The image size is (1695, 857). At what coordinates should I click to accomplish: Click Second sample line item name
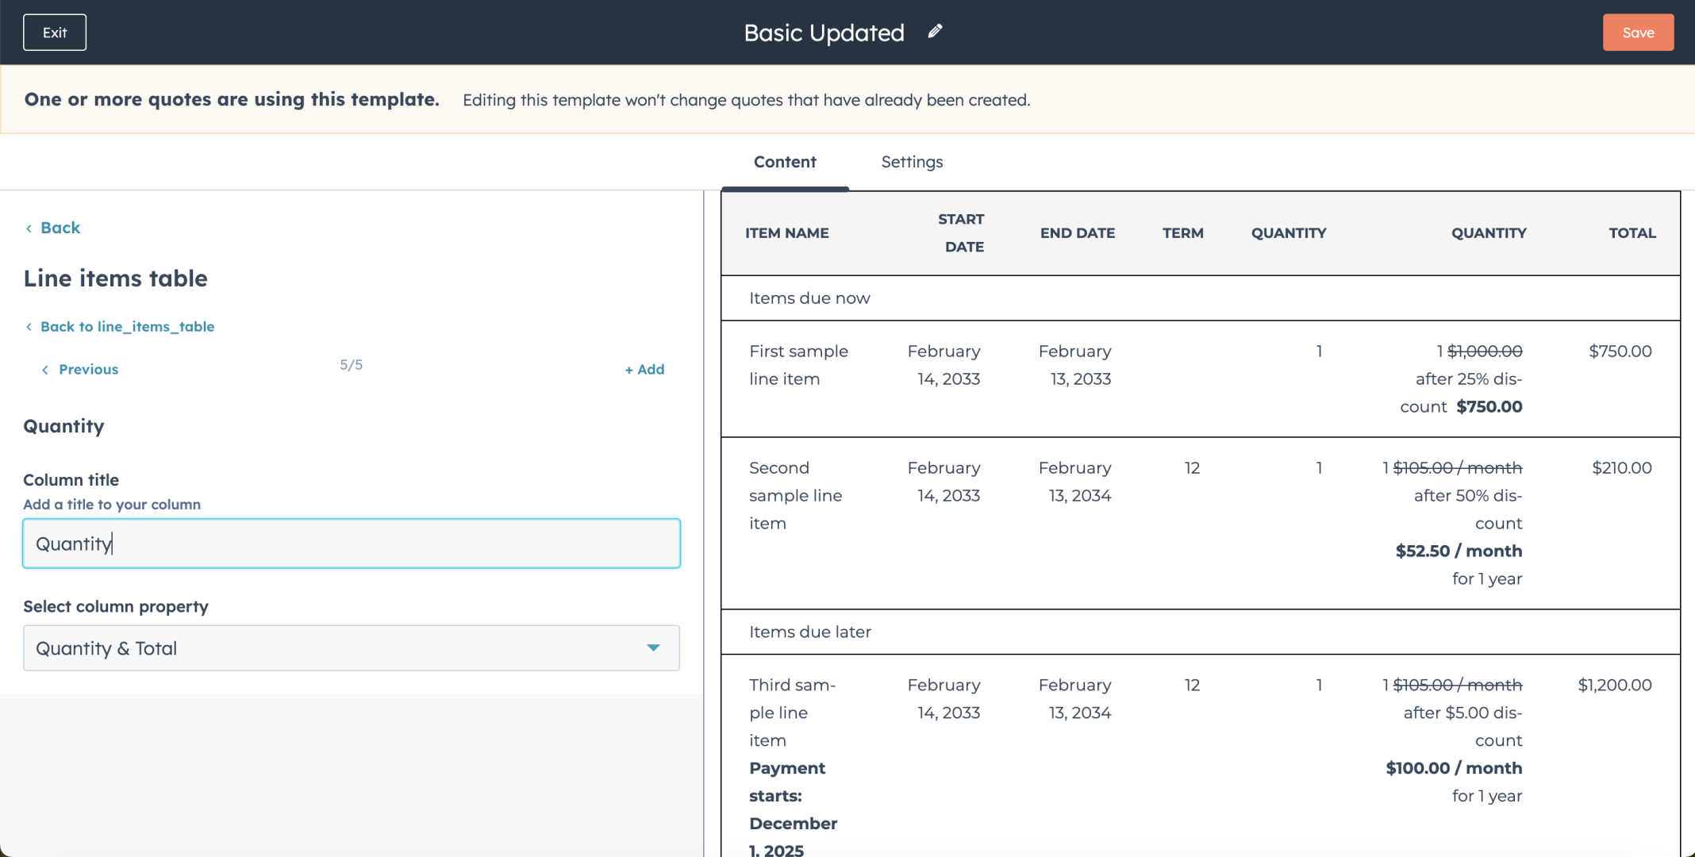coord(795,495)
